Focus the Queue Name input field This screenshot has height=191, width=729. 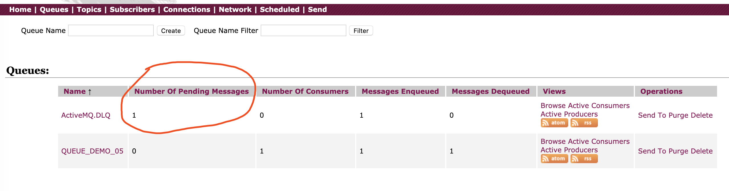coord(111,30)
